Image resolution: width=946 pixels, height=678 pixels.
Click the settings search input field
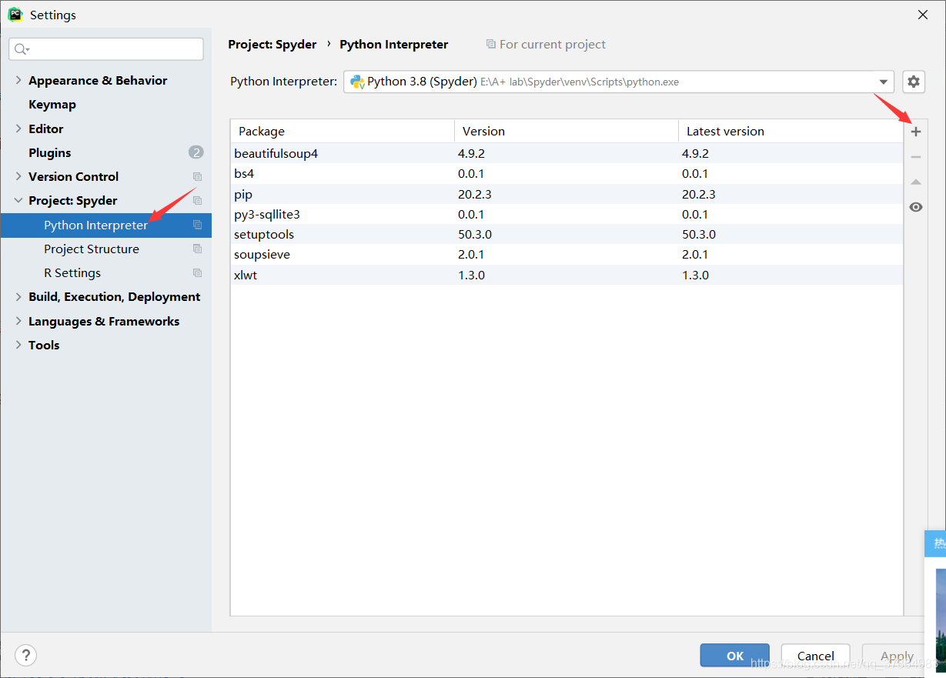click(106, 49)
